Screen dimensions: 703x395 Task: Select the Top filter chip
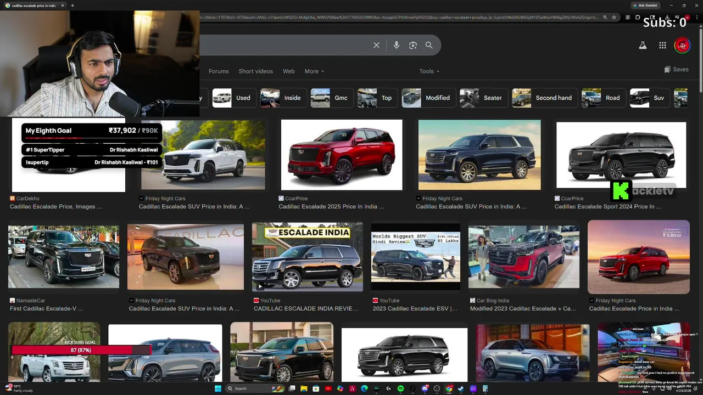[377, 98]
